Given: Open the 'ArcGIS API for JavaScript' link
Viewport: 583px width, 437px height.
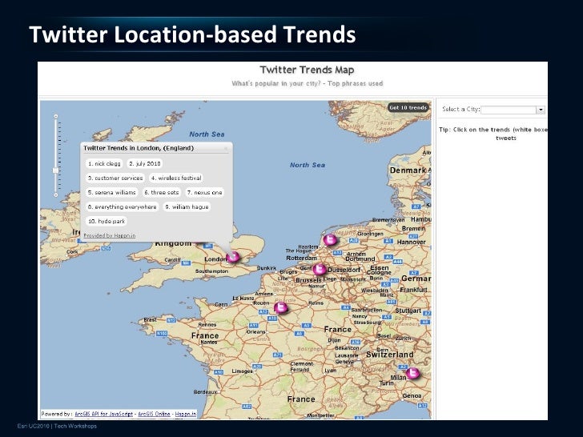Looking at the screenshot, I should pyautogui.click(x=104, y=414).
